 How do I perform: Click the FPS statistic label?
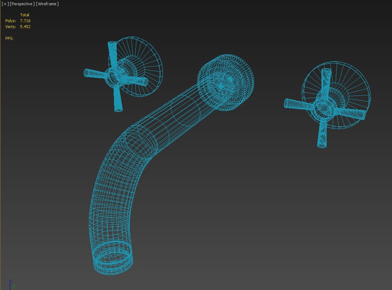9,38
